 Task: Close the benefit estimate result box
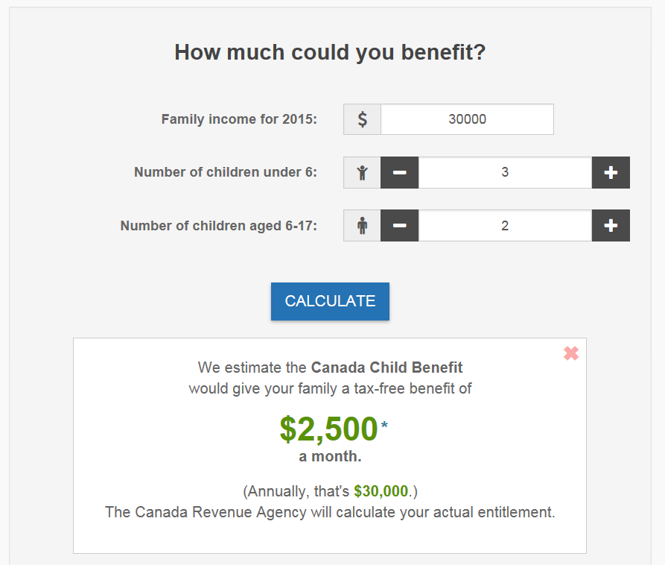(x=571, y=353)
